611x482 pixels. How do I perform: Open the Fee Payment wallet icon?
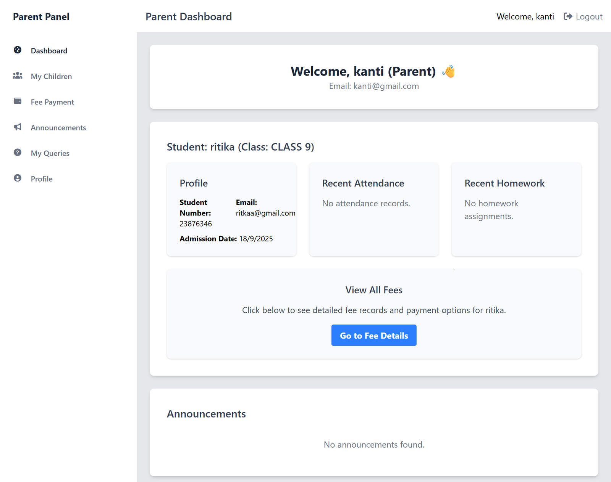point(18,101)
